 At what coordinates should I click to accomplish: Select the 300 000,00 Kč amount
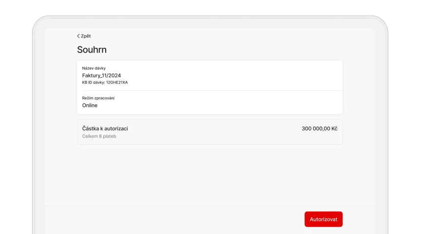pyautogui.click(x=319, y=129)
